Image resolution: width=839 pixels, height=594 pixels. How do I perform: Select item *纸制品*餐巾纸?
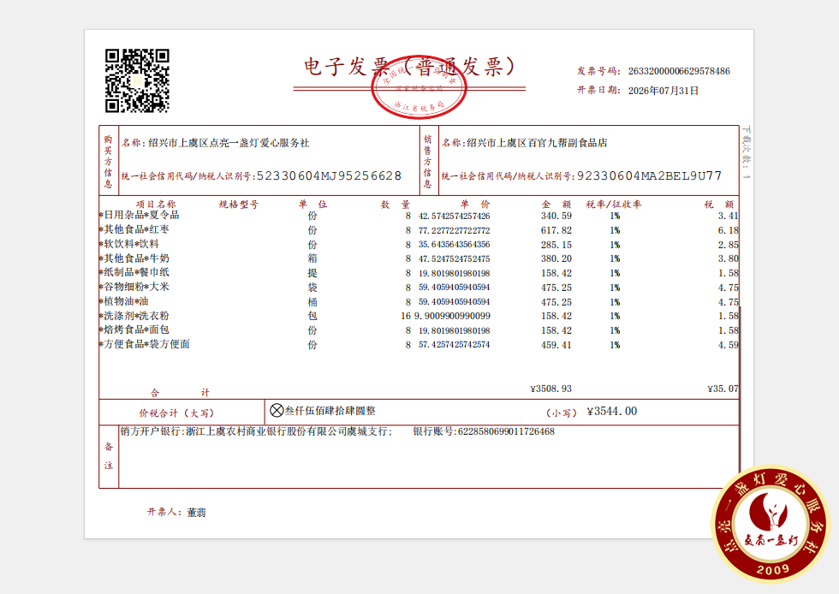[134, 272]
